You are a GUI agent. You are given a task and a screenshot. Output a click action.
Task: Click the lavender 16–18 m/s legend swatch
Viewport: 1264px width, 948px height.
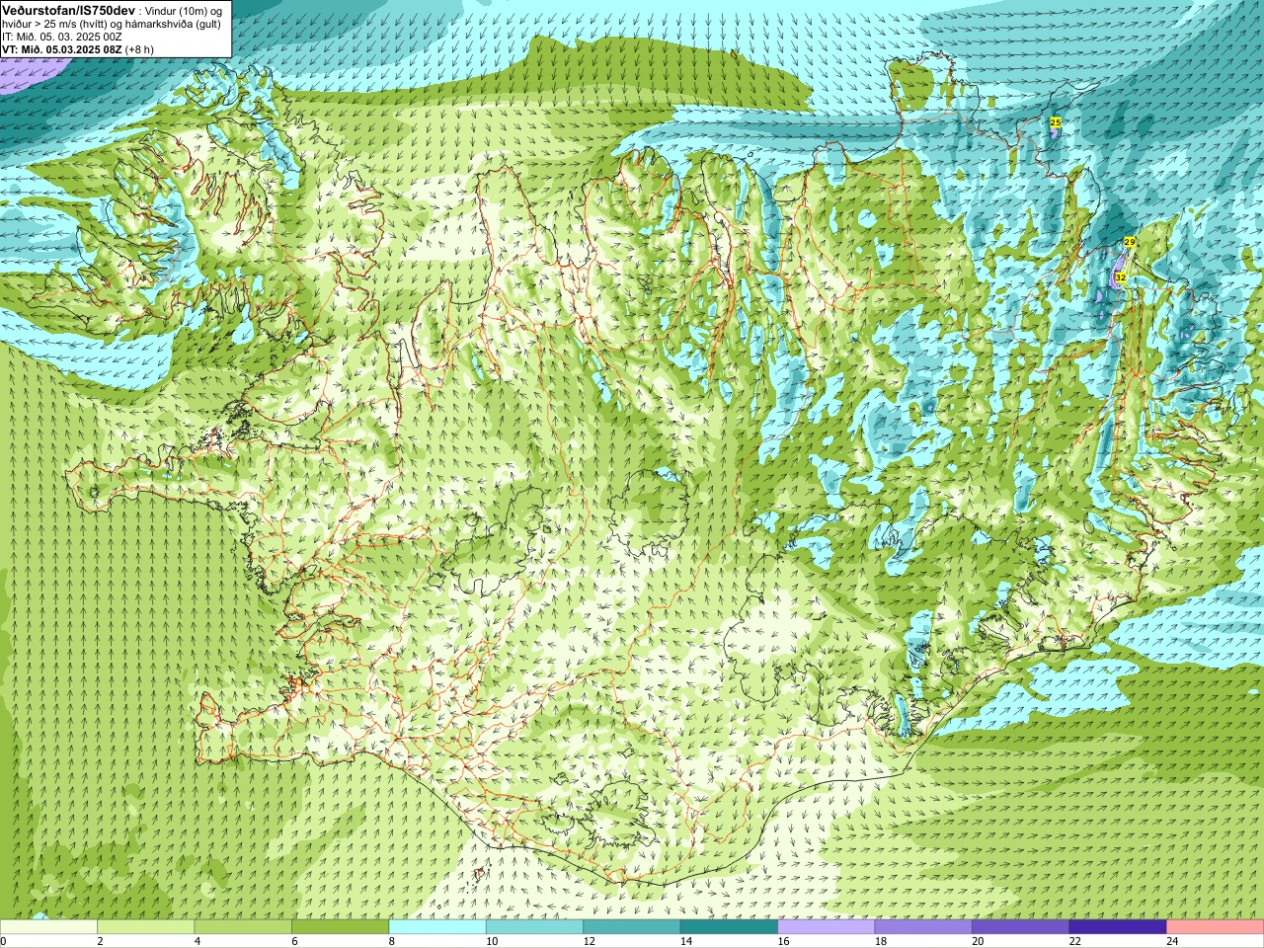coord(827,928)
